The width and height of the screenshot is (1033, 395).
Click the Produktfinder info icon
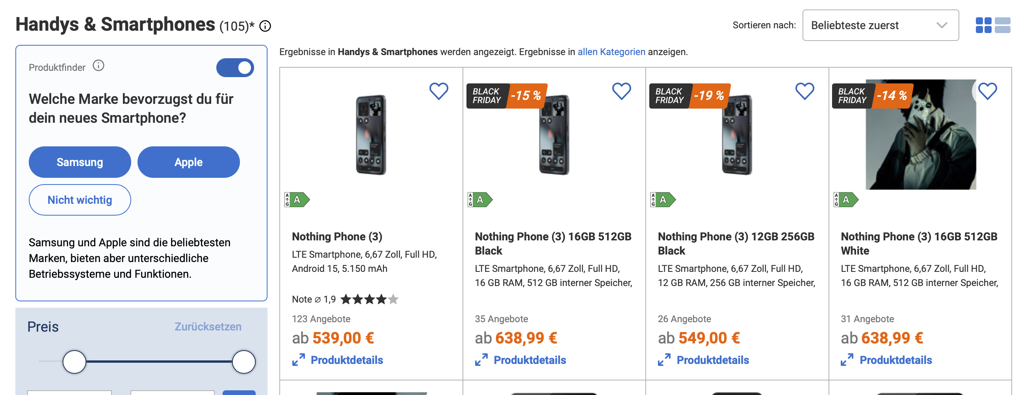(98, 65)
